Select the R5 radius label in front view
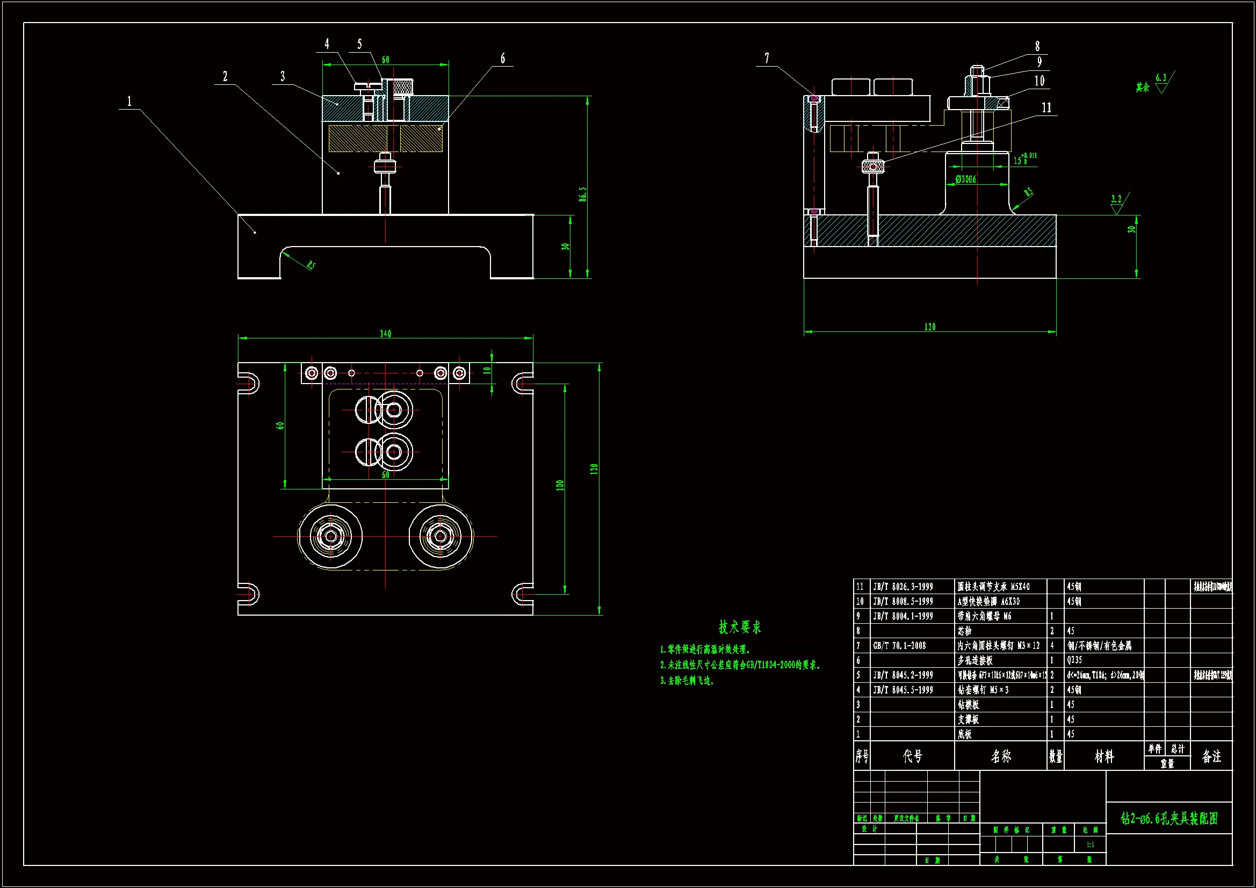Viewport: 1256px width, 888px height. (x=310, y=265)
